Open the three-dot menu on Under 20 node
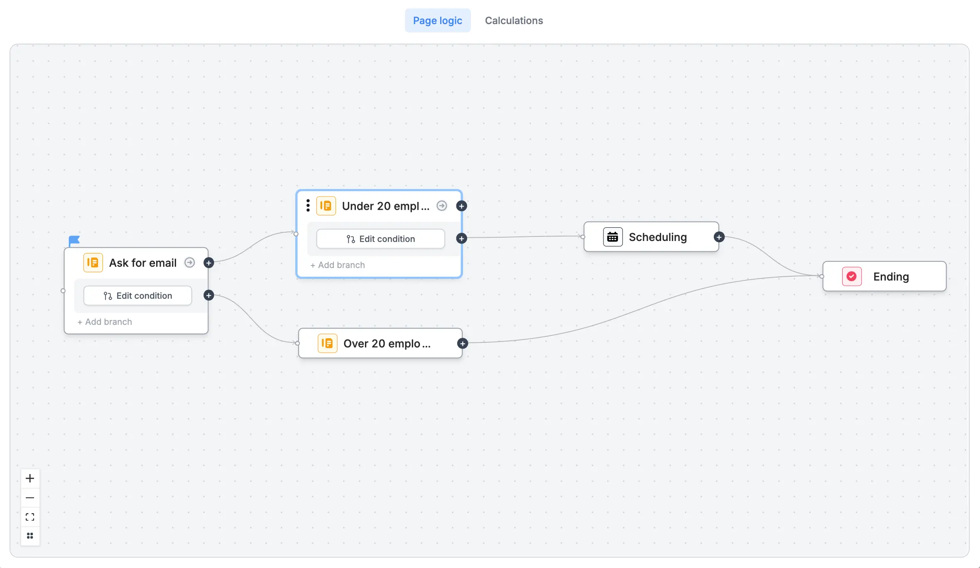Screen dimensions: 980x568 pyautogui.click(x=308, y=206)
